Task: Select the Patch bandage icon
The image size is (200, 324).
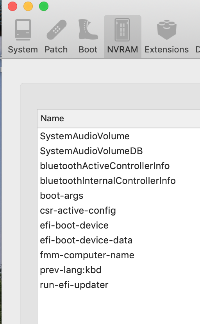Action: 56,30
